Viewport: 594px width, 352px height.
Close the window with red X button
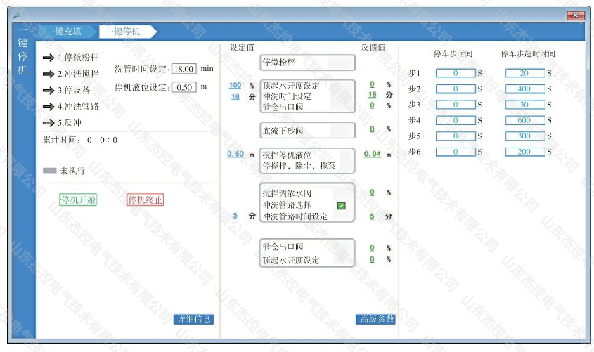[576, 15]
